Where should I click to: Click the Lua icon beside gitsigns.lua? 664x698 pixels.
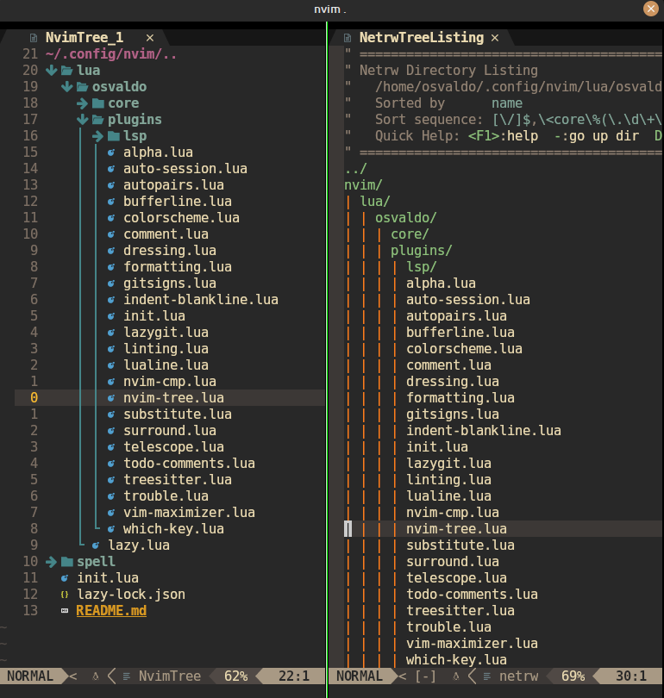pos(111,284)
